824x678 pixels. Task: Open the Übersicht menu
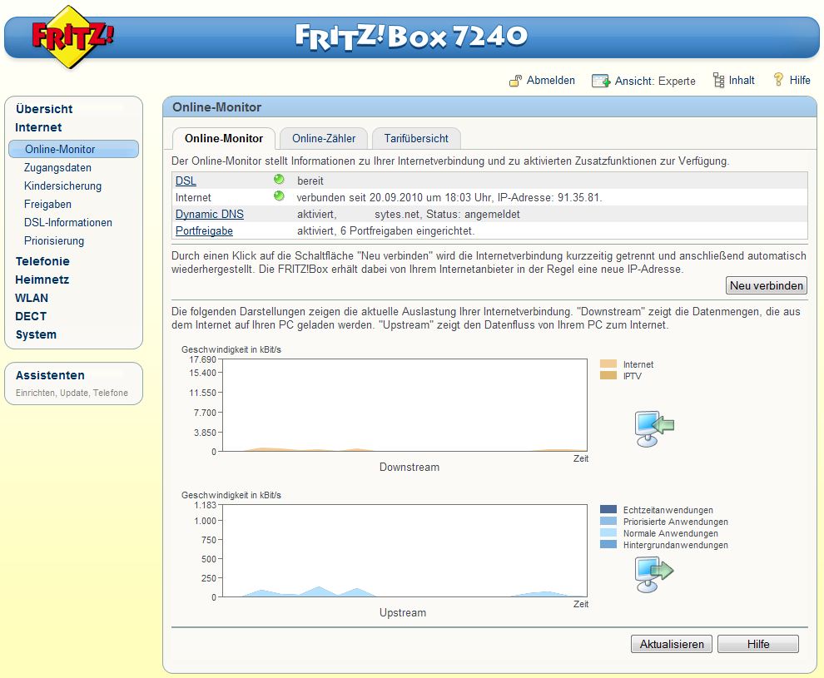click(x=44, y=109)
